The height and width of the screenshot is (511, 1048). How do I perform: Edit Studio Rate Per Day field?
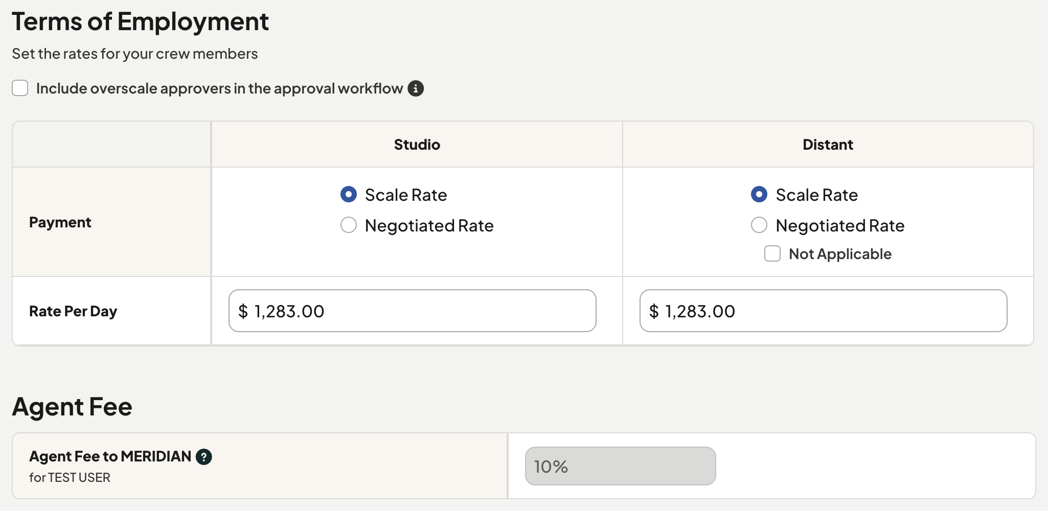[x=413, y=311]
